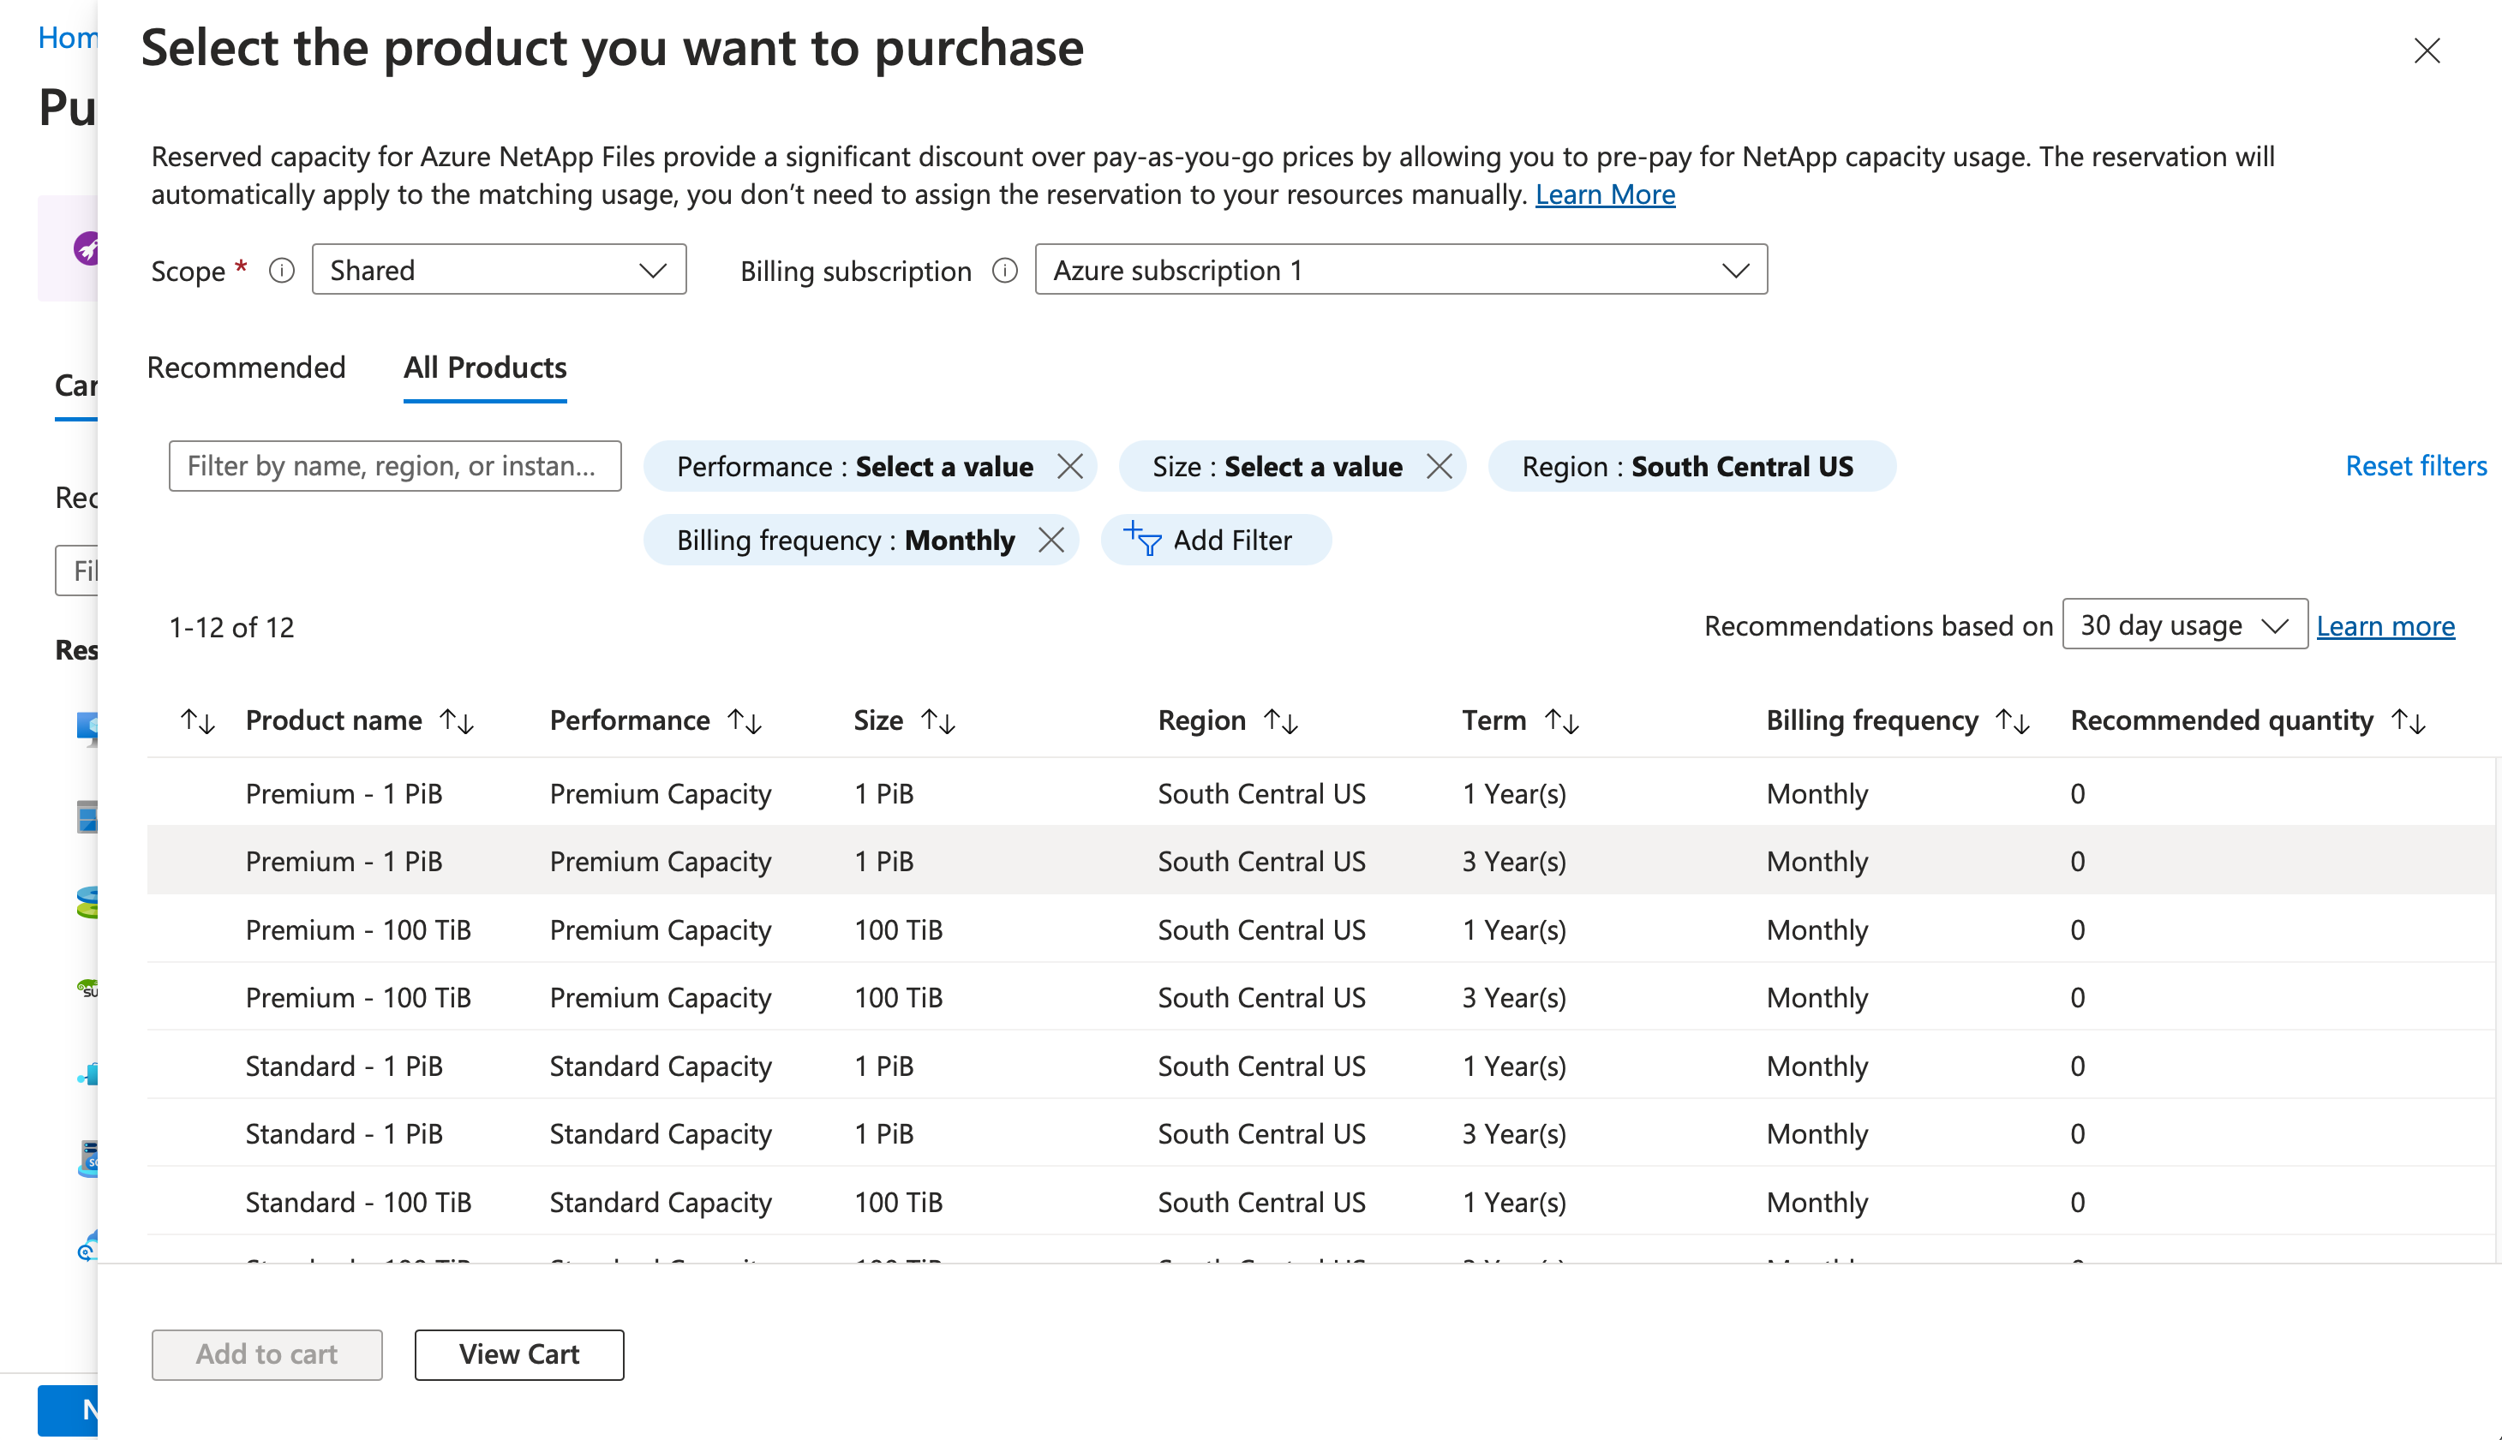Screen dimensions: 2502x1440
Task: Remove the Billing frequency Monthly filter
Action: 1051,540
